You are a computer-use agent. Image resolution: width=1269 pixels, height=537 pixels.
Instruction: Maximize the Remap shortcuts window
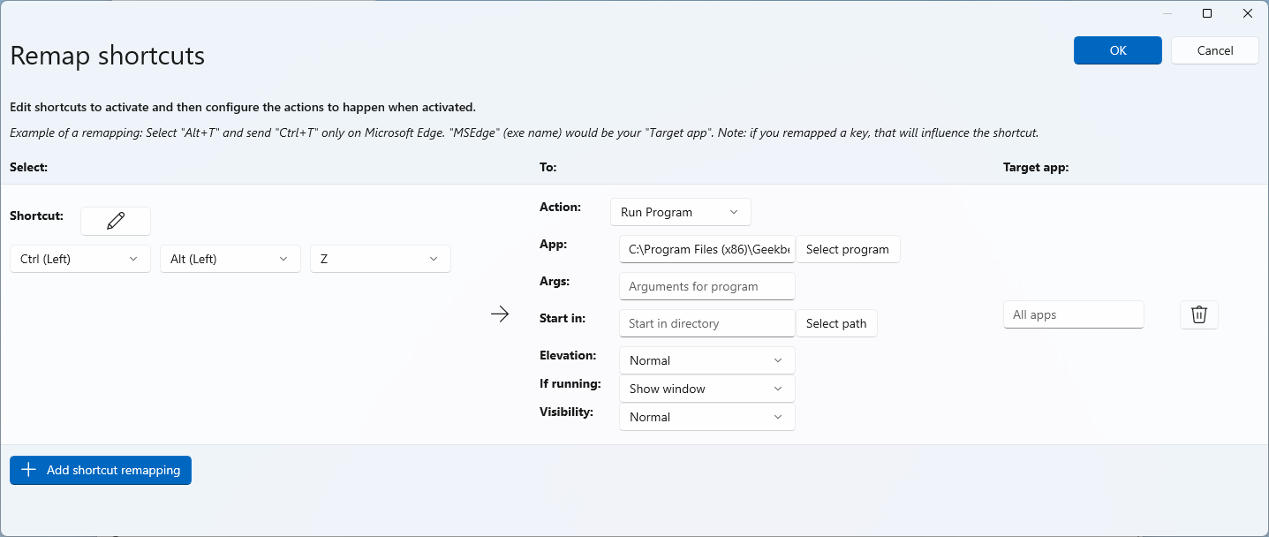[1207, 13]
